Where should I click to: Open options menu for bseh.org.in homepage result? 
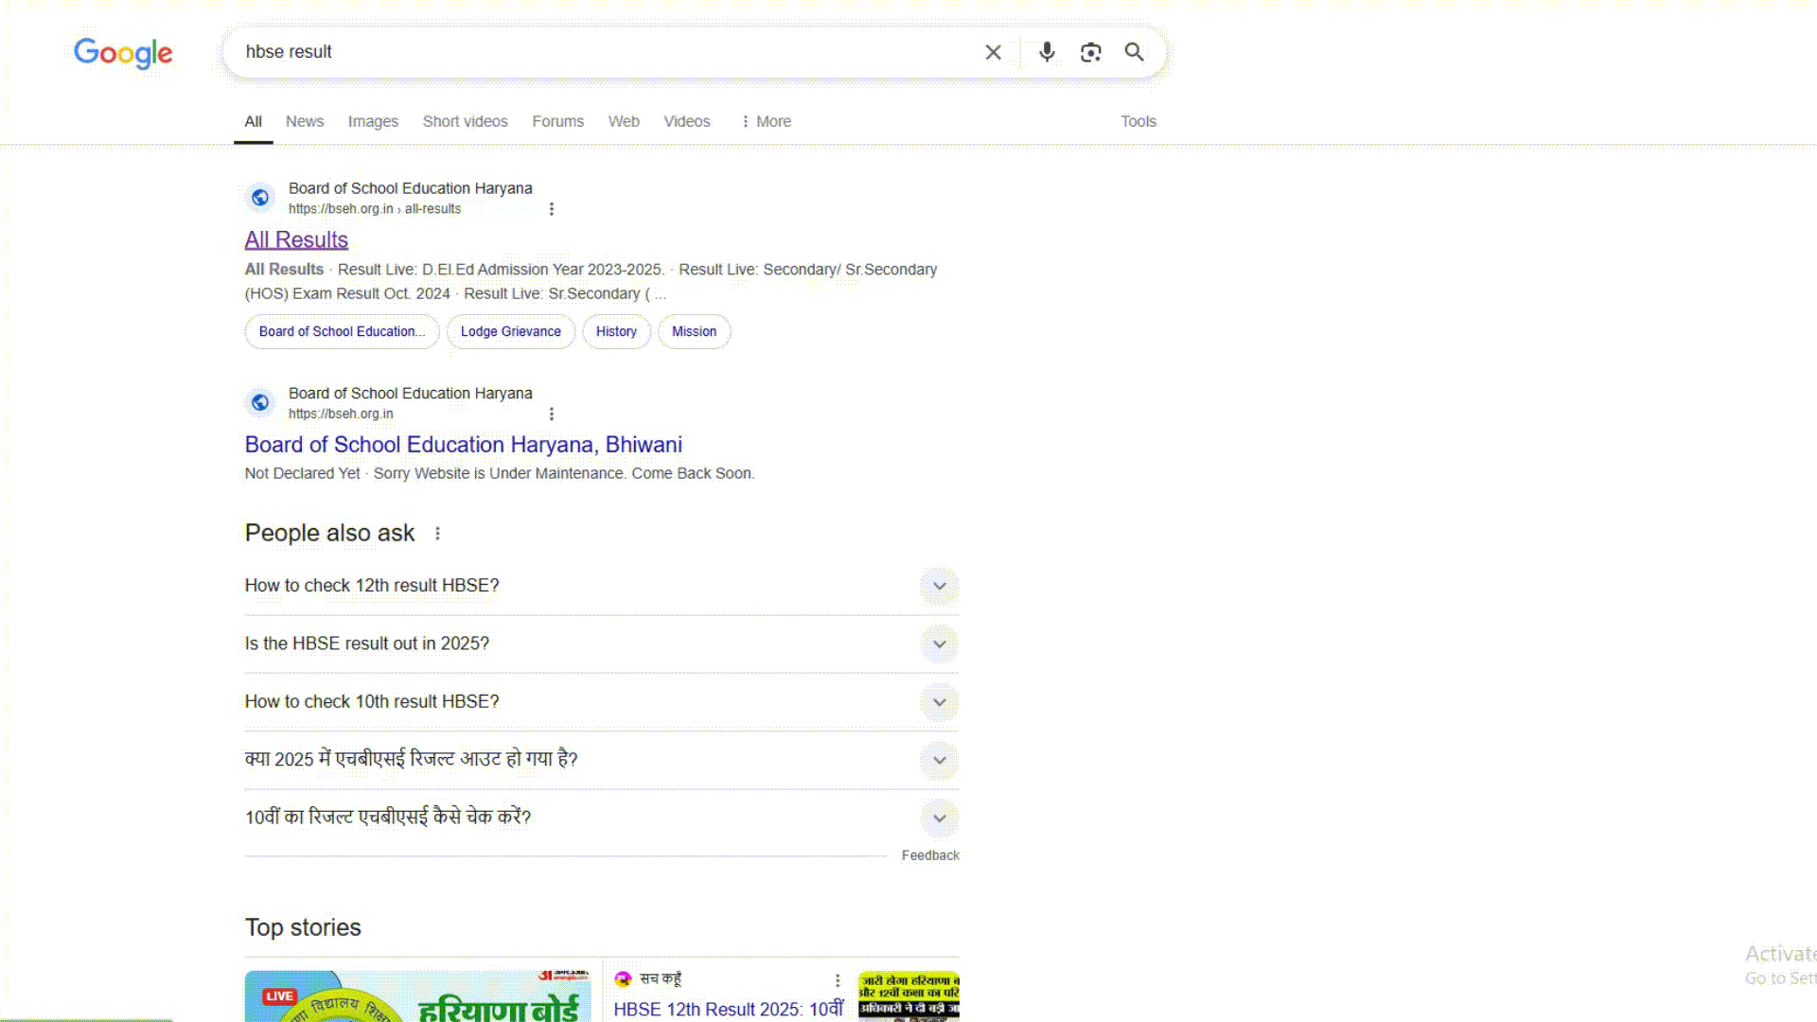(552, 414)
